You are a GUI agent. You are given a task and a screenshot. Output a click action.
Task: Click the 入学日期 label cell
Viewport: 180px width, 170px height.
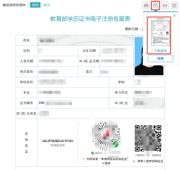(x=26, y=61)
